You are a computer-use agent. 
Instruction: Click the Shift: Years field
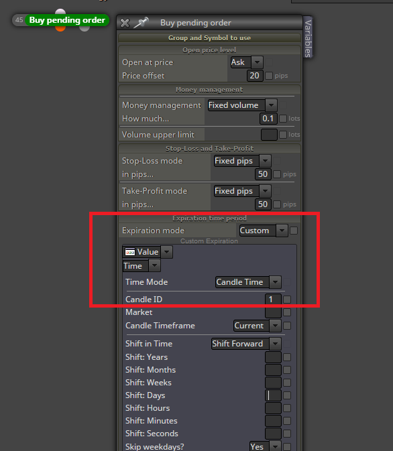(x=273, y=357)
